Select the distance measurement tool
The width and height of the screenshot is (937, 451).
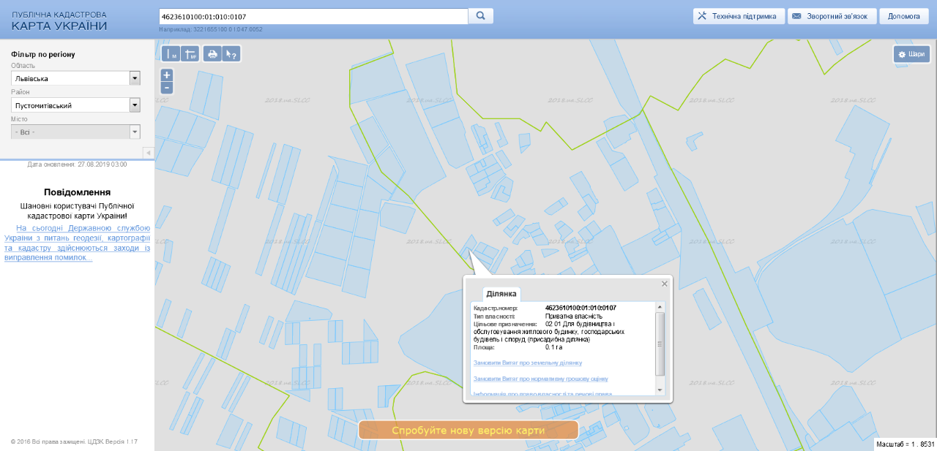tap(171, 54)
